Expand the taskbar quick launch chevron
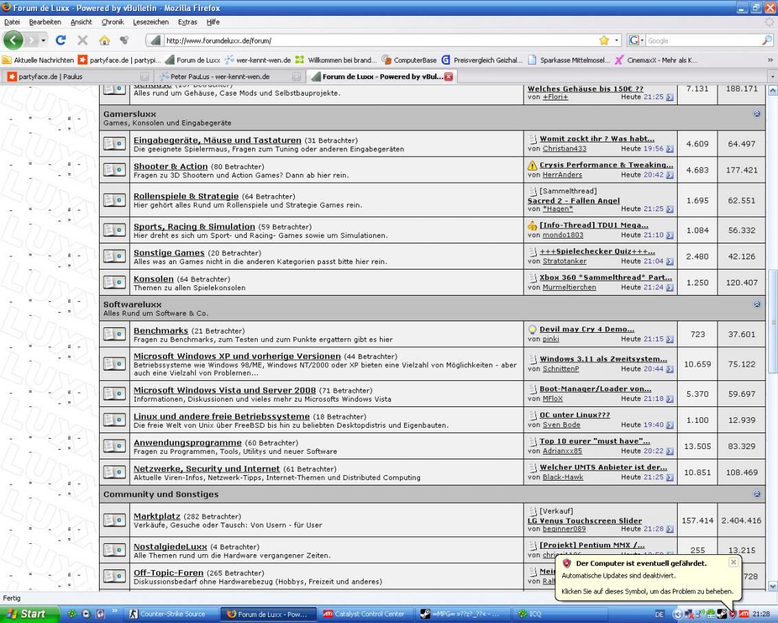The width and height of the screenshot is (778, 623). [115, 611]
